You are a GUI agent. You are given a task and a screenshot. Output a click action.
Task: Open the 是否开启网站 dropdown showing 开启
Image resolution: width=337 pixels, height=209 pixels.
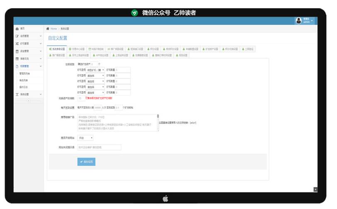(x=85, y=138)
